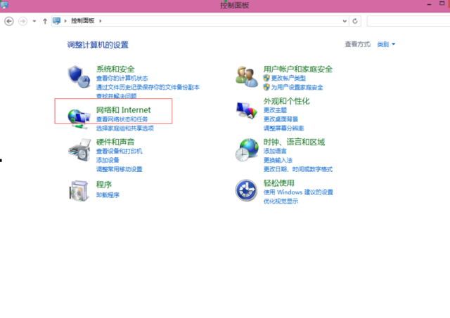Image resolution: width=450 pixels, height=318 pixels.
Task: Minimize the 控制面板 window
Action: tap(429, 5)
